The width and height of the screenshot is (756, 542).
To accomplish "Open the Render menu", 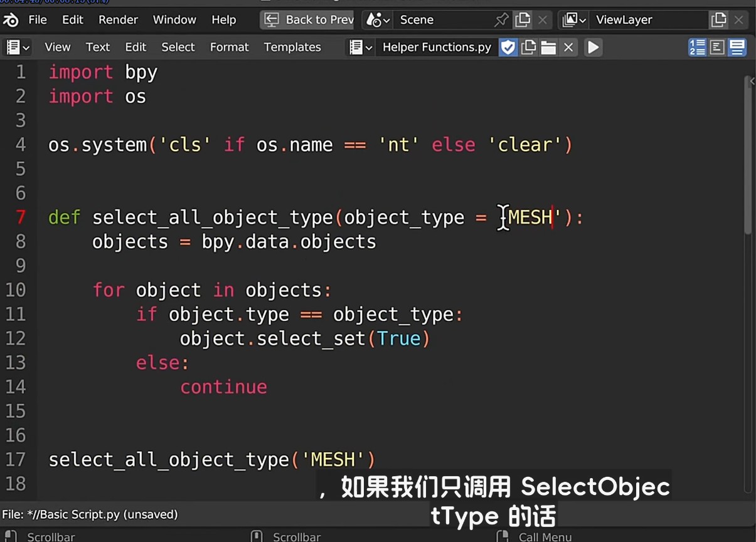I will point(118,20).
